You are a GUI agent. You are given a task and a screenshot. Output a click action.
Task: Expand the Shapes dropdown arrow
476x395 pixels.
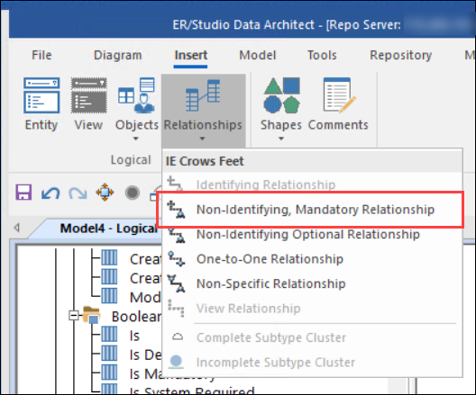coord(281,139)
